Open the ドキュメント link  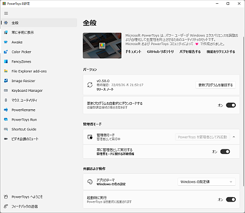tap(133, 52)
